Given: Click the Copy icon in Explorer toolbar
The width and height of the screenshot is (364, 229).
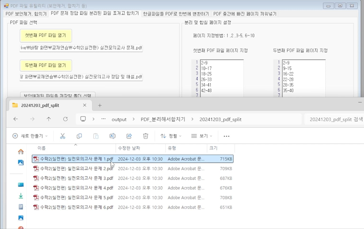Looking at the screenshot, I should pyautogui.click(x=79, y=136).
